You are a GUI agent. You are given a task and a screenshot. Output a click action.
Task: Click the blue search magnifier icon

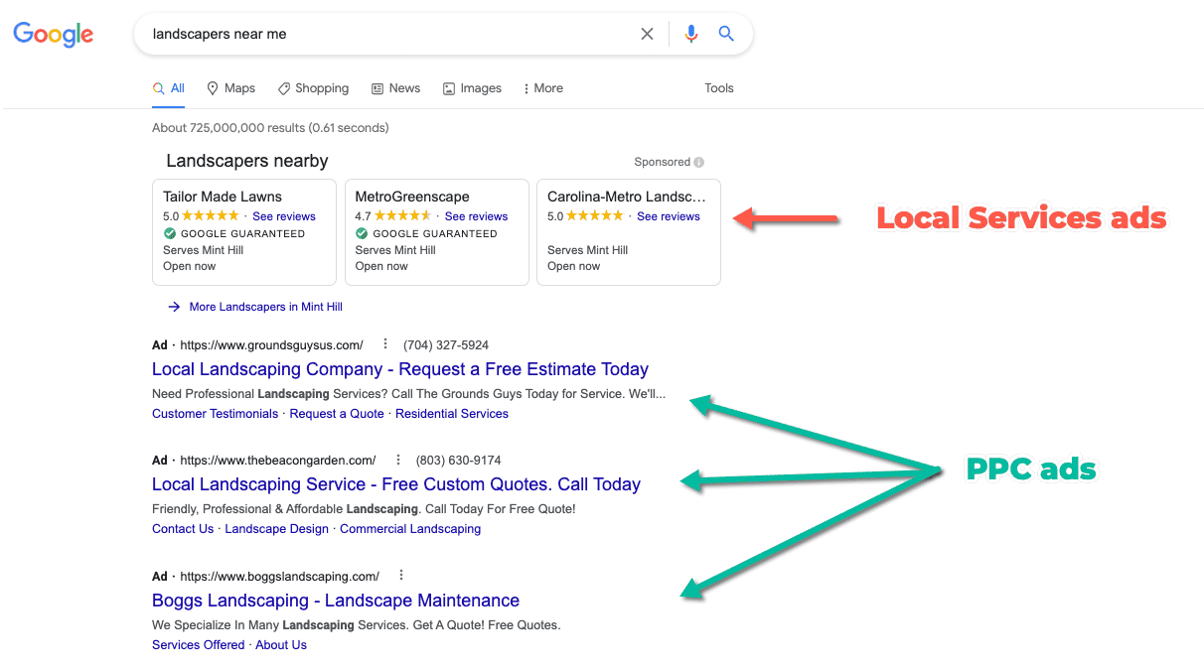click(726, 33)
